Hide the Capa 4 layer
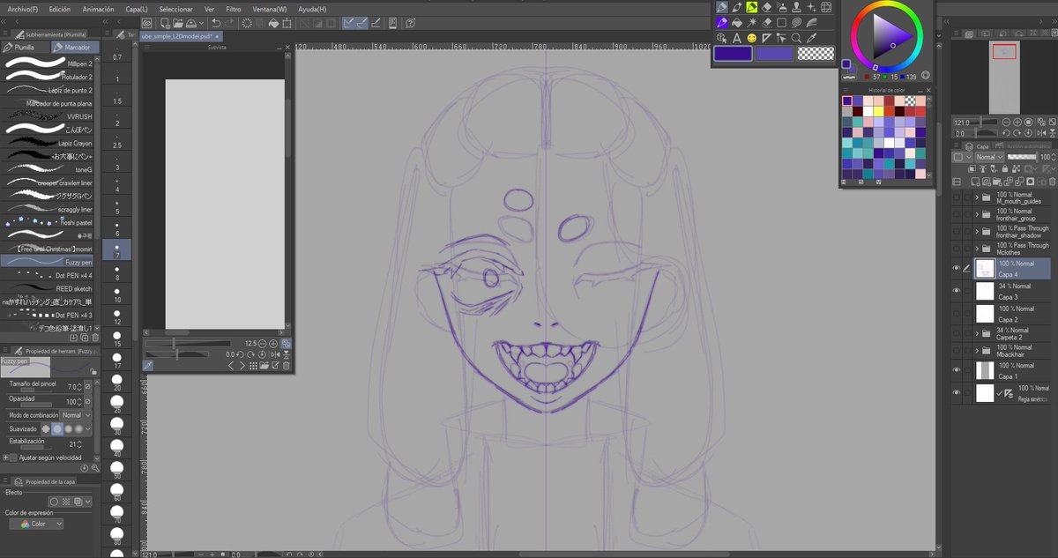1058x558 pixels. click(957, 269)
